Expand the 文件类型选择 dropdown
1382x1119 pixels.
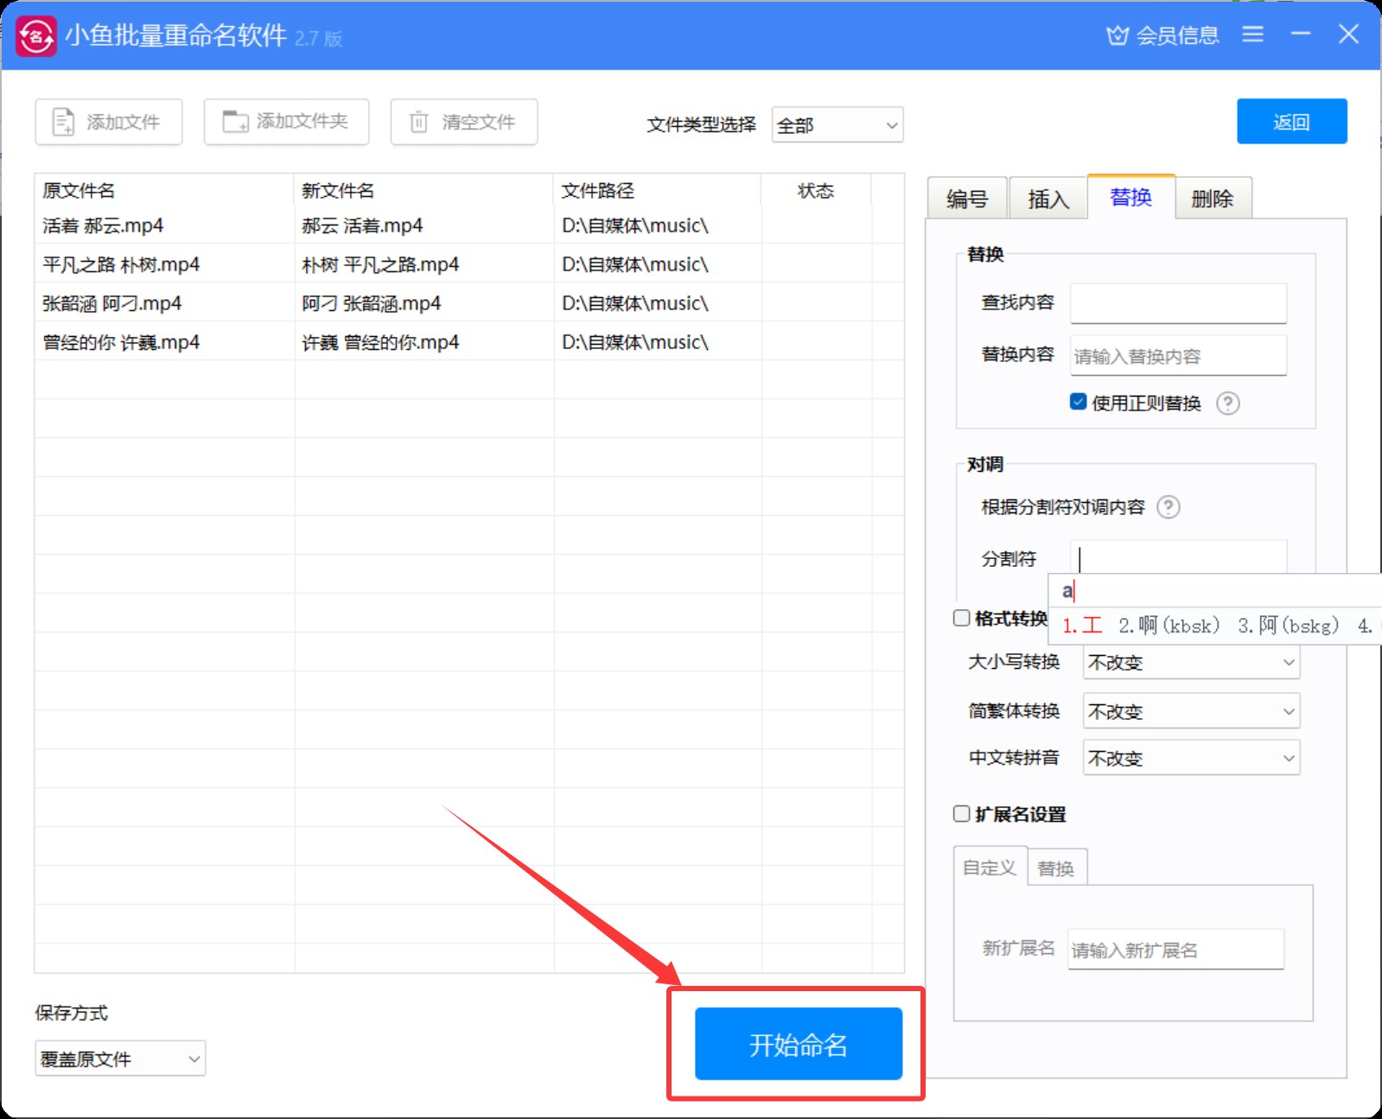point(837,125)
